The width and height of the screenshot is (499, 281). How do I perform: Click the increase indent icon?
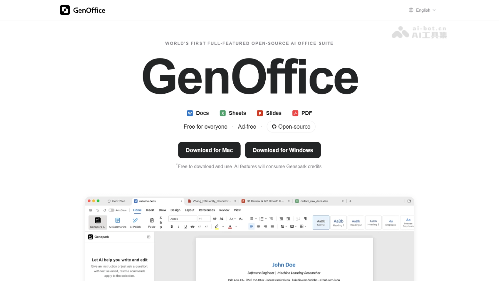tap(288, 219)
